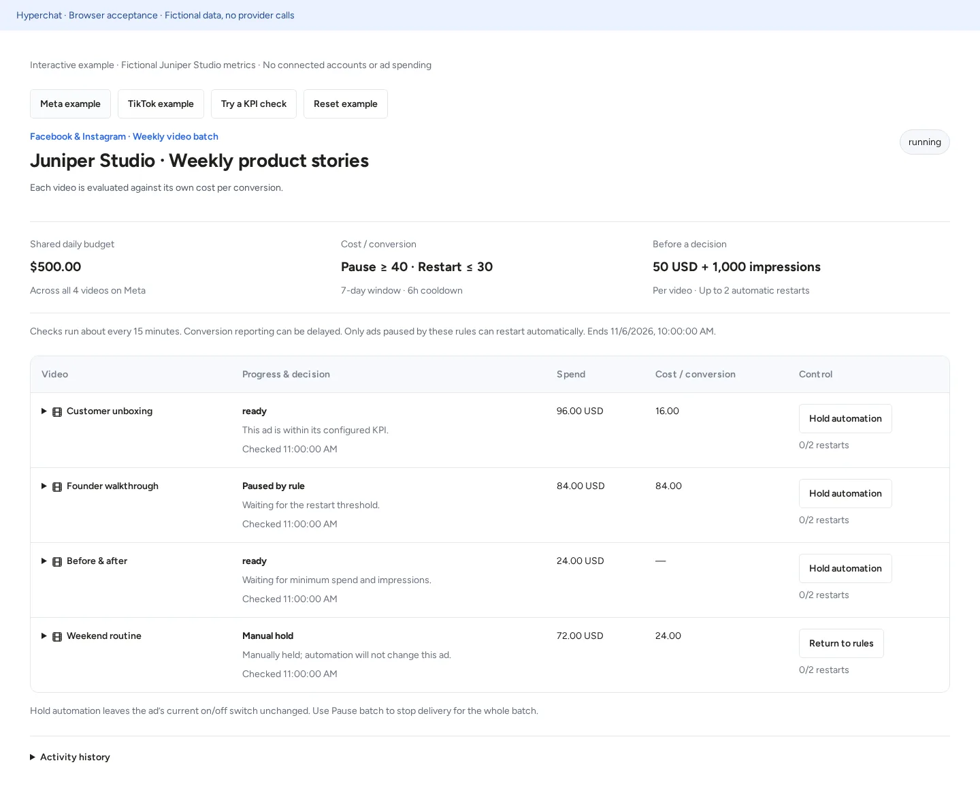This screenshot has width=980, height=797.
Task: Click the Weekend routine video name
Action: click(104, 636)
